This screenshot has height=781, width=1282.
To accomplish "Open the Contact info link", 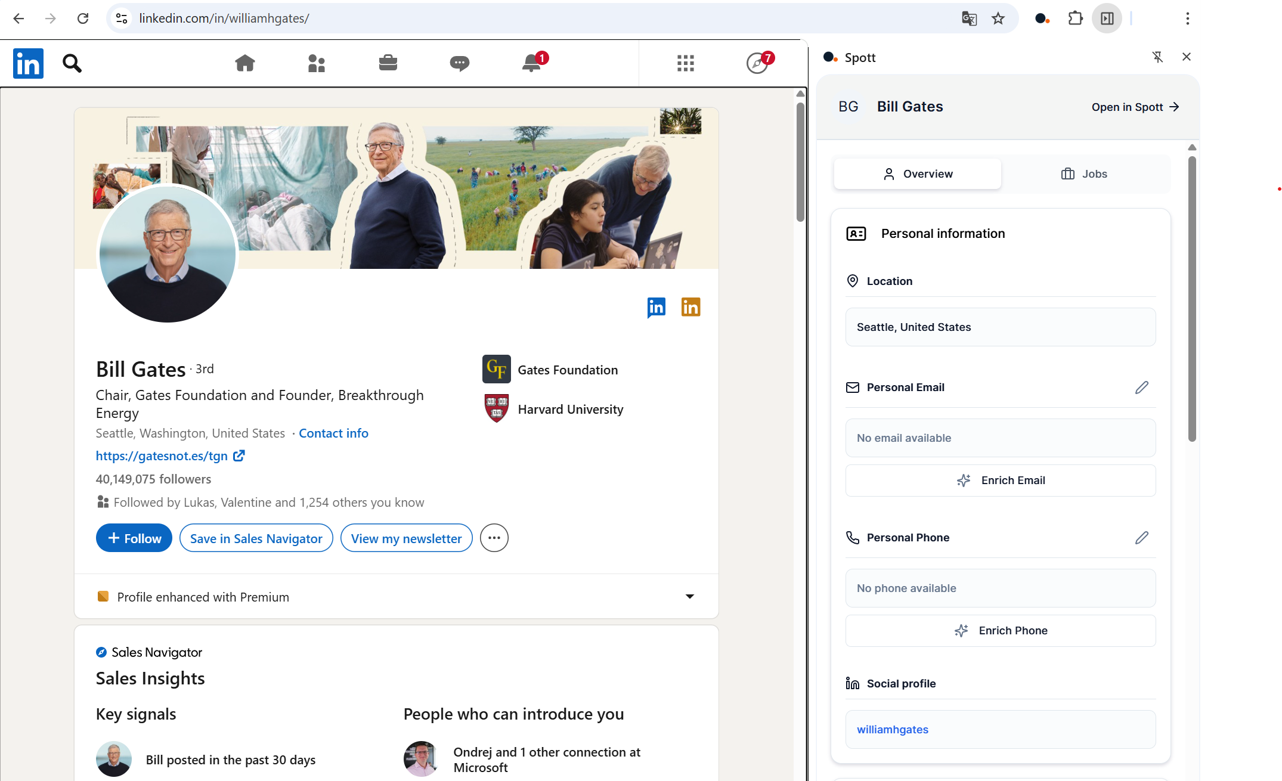I will point(333,433).
